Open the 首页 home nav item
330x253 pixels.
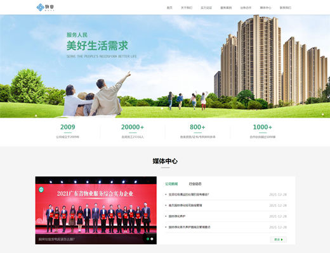click(169, 8)
